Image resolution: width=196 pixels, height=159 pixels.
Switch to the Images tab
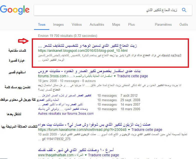click(58, 24)
